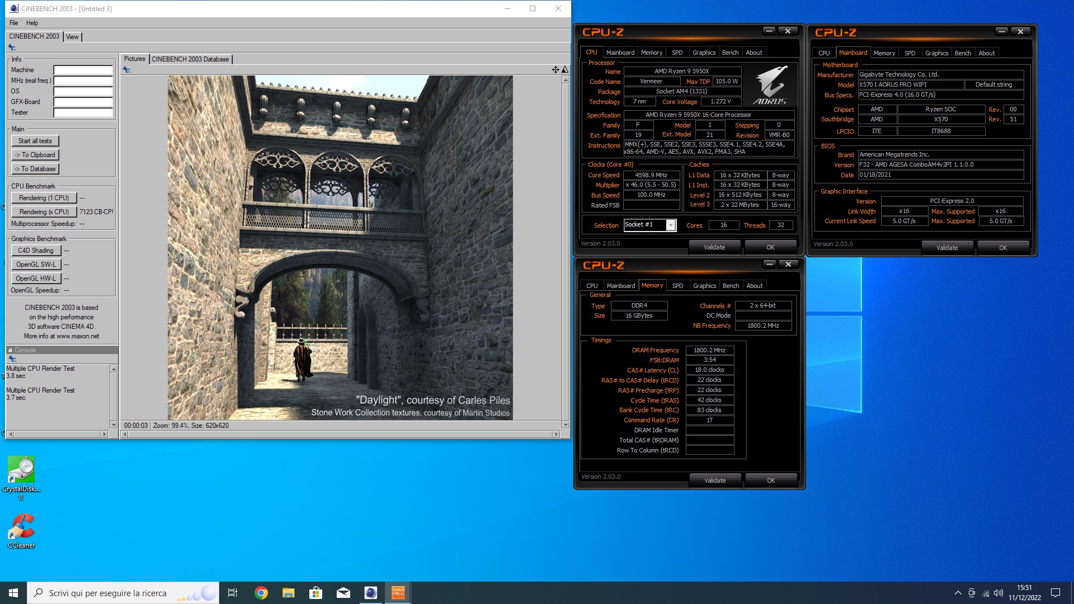This screenshot has width=1074, height=604.
Task: Send results with To Database button
Action: click(35, 169)
